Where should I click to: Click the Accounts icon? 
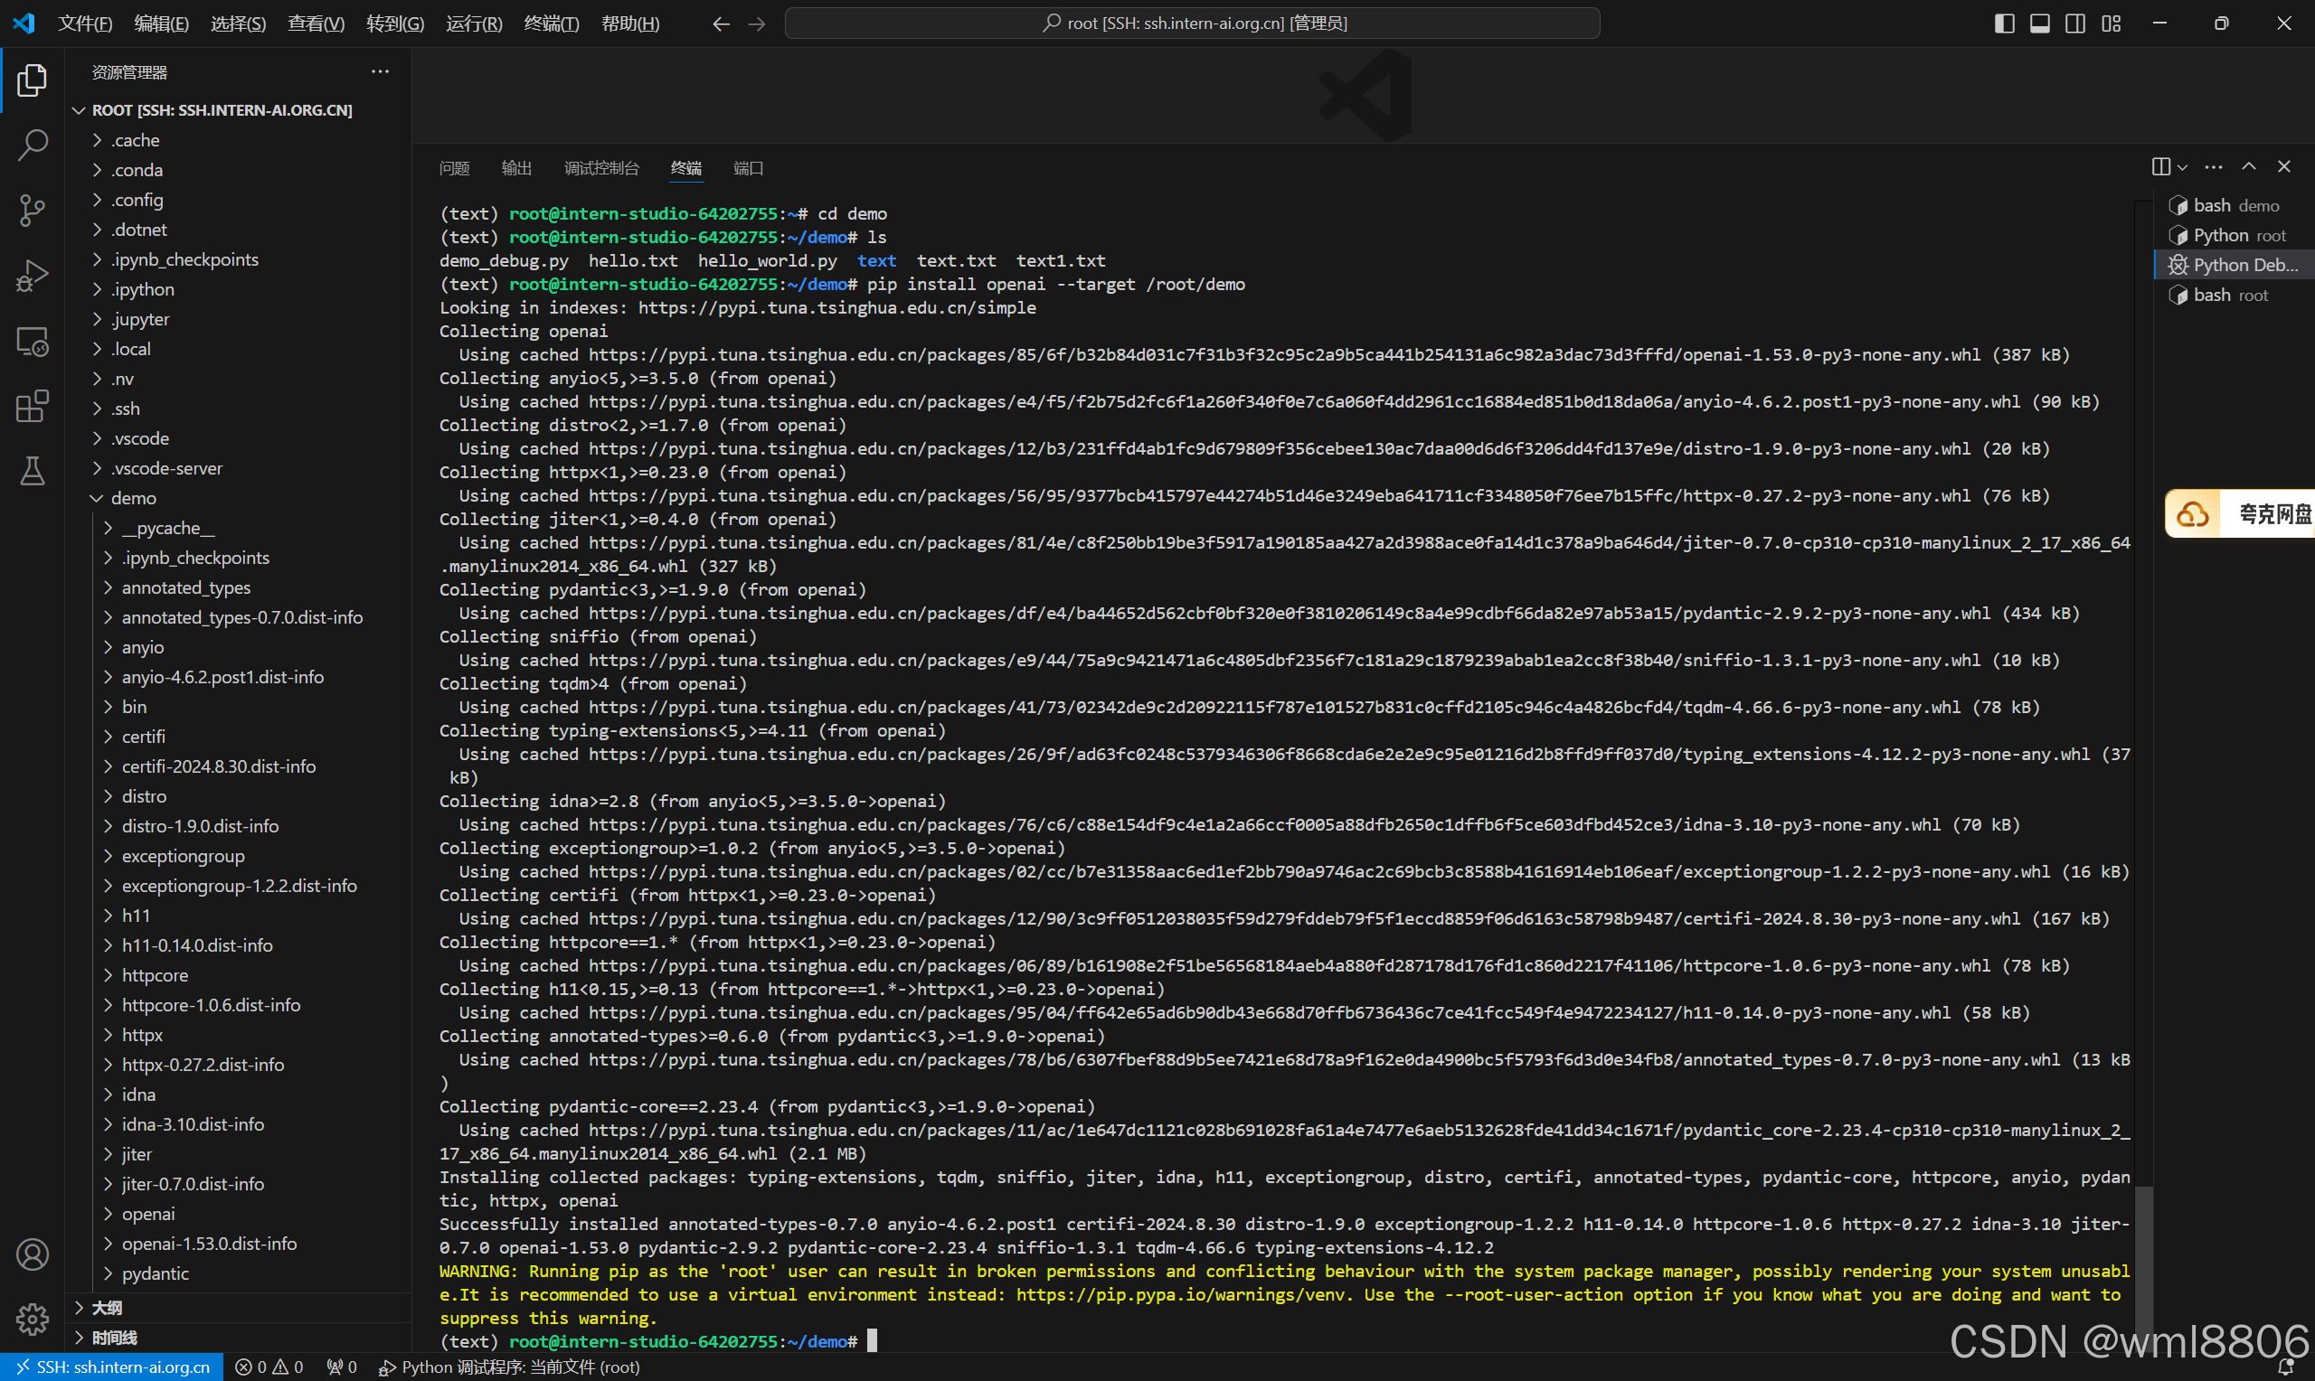pos(33,1254)
